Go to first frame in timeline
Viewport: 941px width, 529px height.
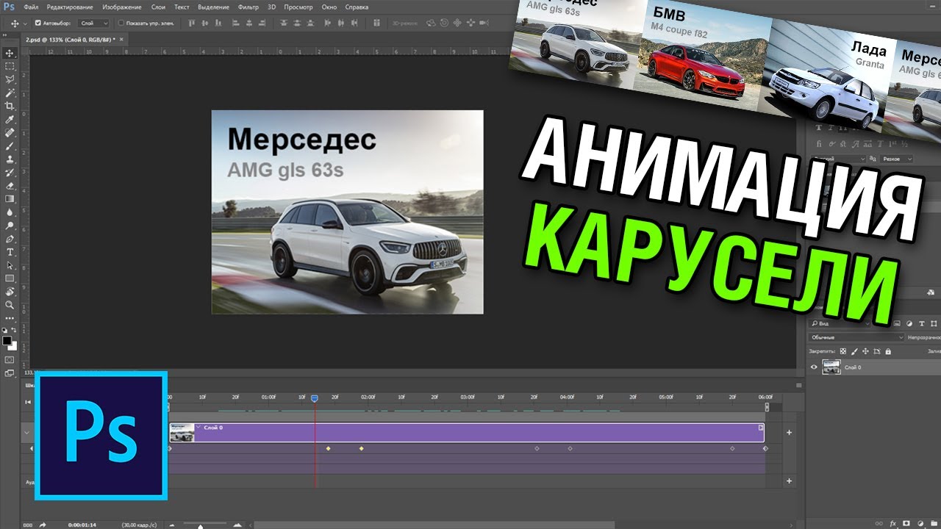coord(28,402)
